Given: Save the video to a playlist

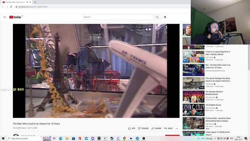Looking at the screenshot, I should point(168,128).
